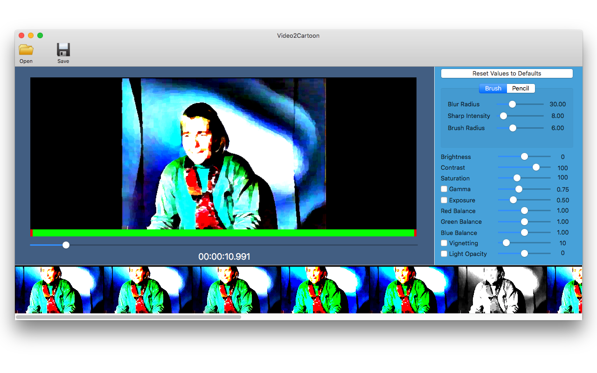Click the Blur Radius value 30.00
The image size is (597, 373).
tap(557, 104)
